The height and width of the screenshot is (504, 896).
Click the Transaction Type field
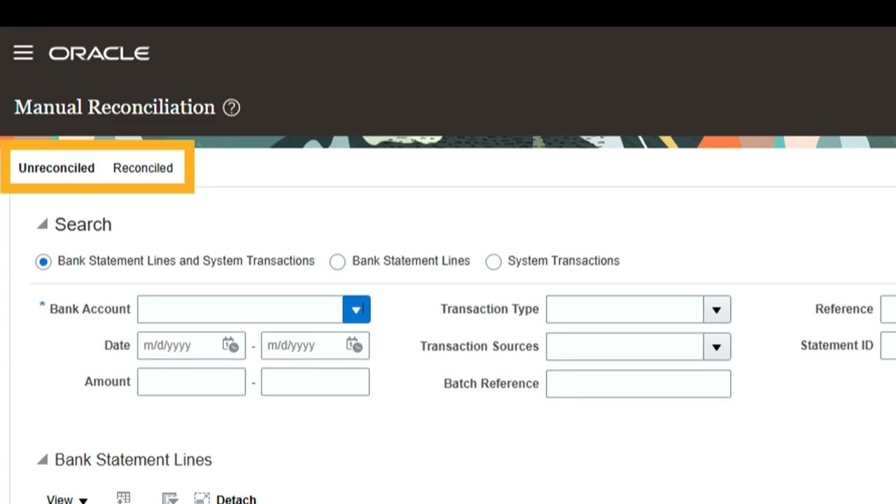[625, 309]
